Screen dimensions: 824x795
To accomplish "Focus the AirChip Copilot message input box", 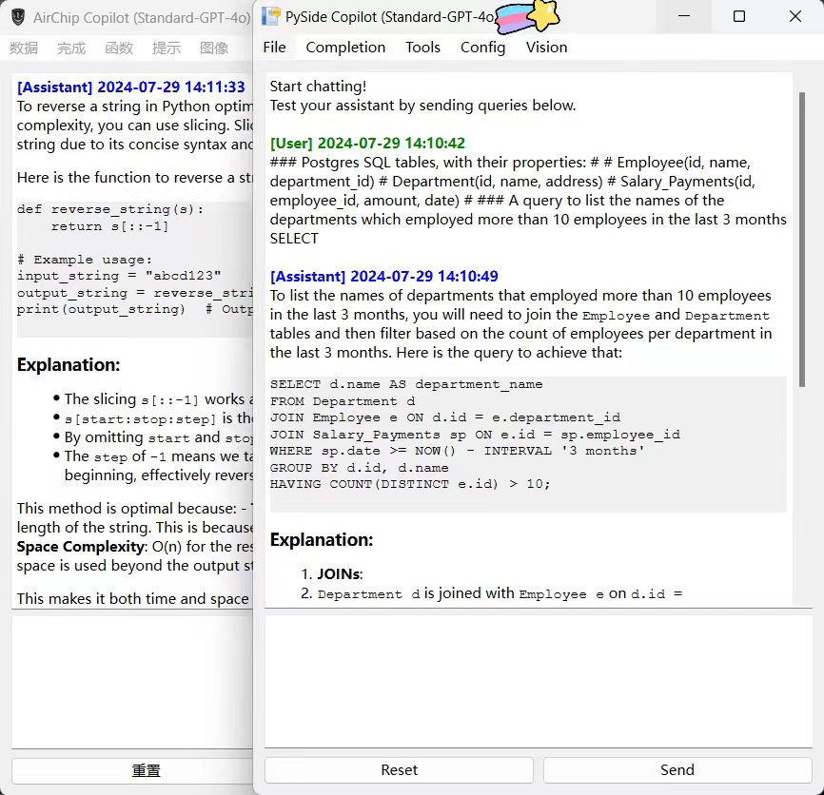I will coord(131,682).
